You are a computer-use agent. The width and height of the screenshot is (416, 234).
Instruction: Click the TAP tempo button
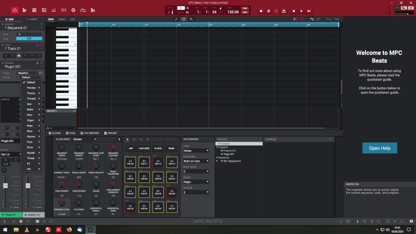[245, 8]
